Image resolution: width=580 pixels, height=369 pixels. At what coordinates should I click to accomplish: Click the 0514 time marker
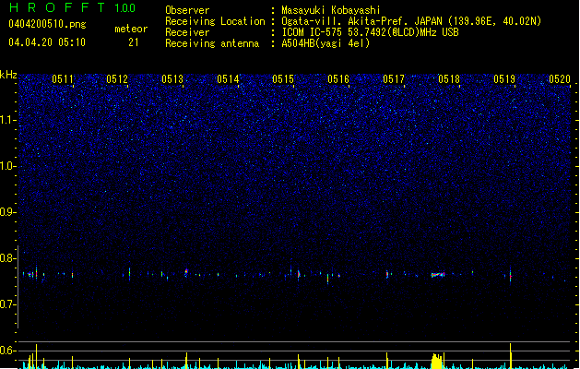[228, 79]
